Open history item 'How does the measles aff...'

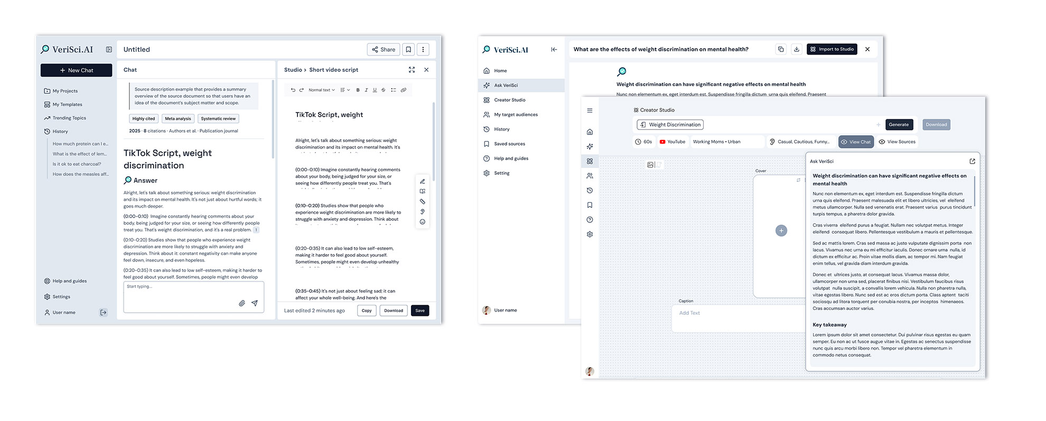point(80,174)
